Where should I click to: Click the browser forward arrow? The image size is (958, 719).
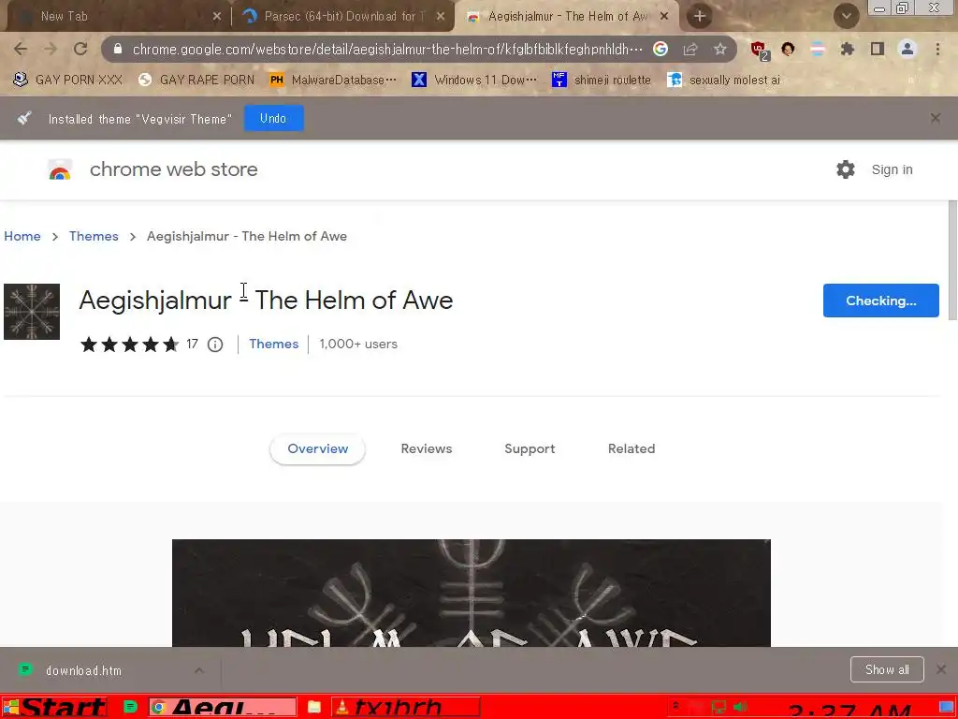pos(51,49)
